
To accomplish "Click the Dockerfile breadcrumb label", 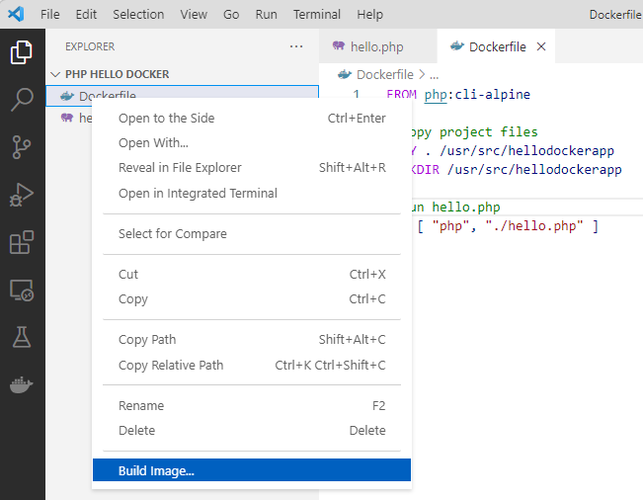I will (x=384, y=75).
